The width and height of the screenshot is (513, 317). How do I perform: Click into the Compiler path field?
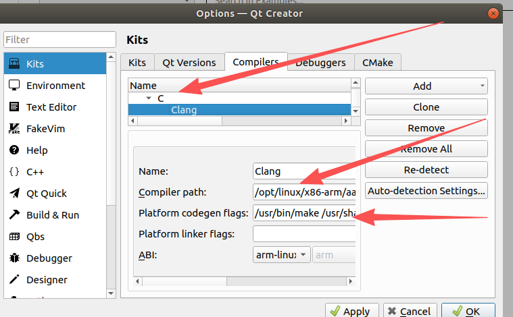click(x=304, y=192)
